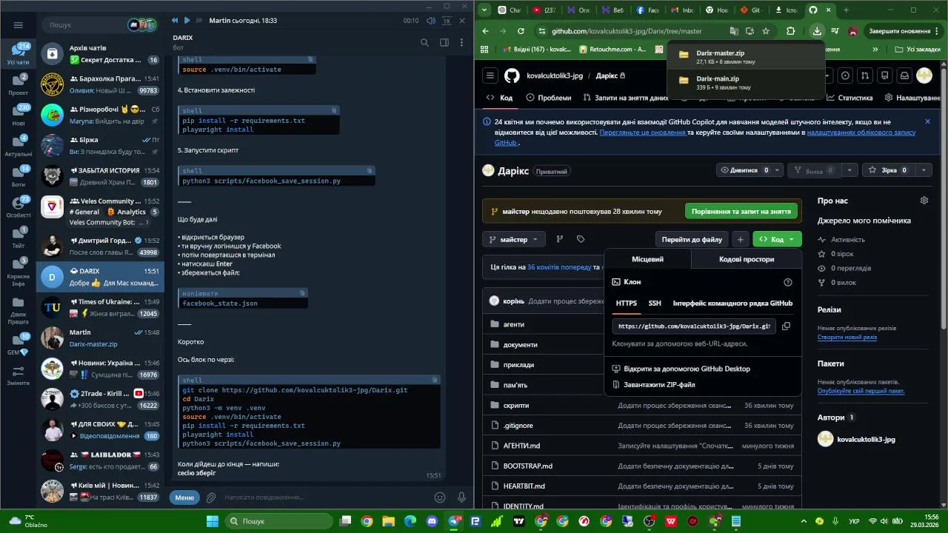This screenshot has height=533, width=948.
Task: Open Martin chat with Darix-master.zip
Action: [99, 338]
